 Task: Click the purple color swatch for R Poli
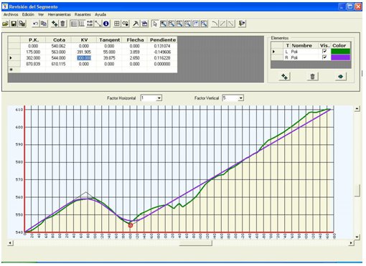340,57
